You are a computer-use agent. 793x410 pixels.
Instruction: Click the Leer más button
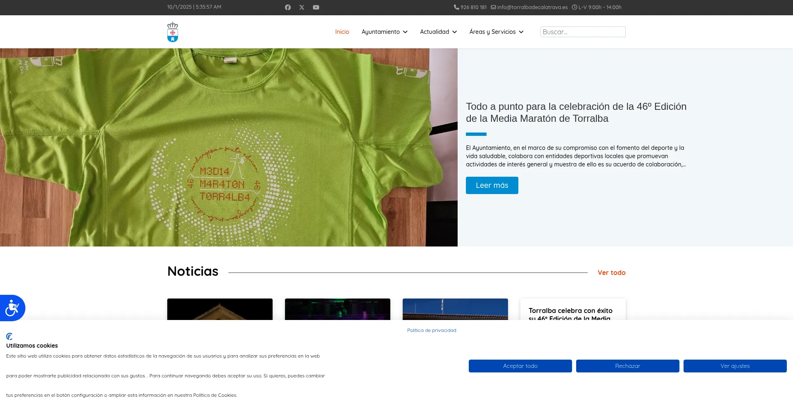[x=492, y=185]
